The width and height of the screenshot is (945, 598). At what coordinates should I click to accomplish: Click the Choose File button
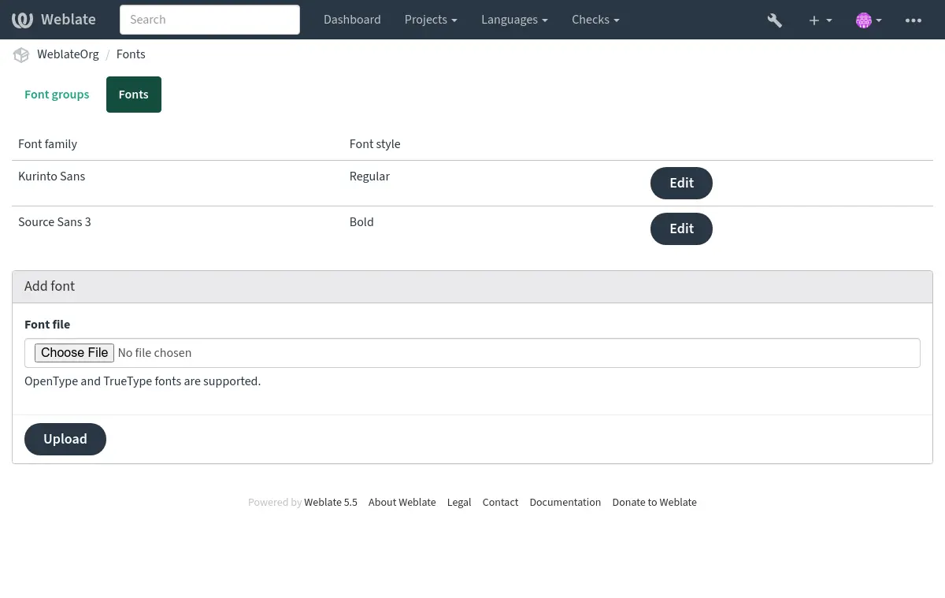[74, 353]
